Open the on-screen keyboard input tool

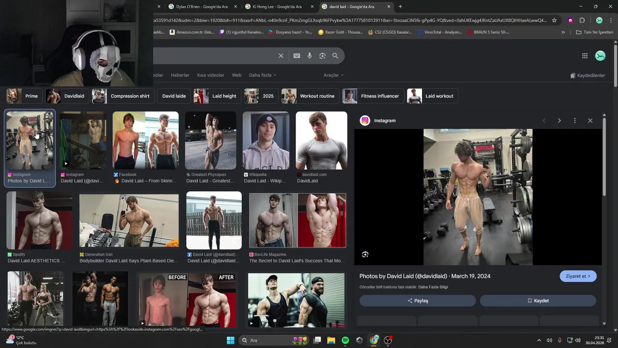(297, 56)
